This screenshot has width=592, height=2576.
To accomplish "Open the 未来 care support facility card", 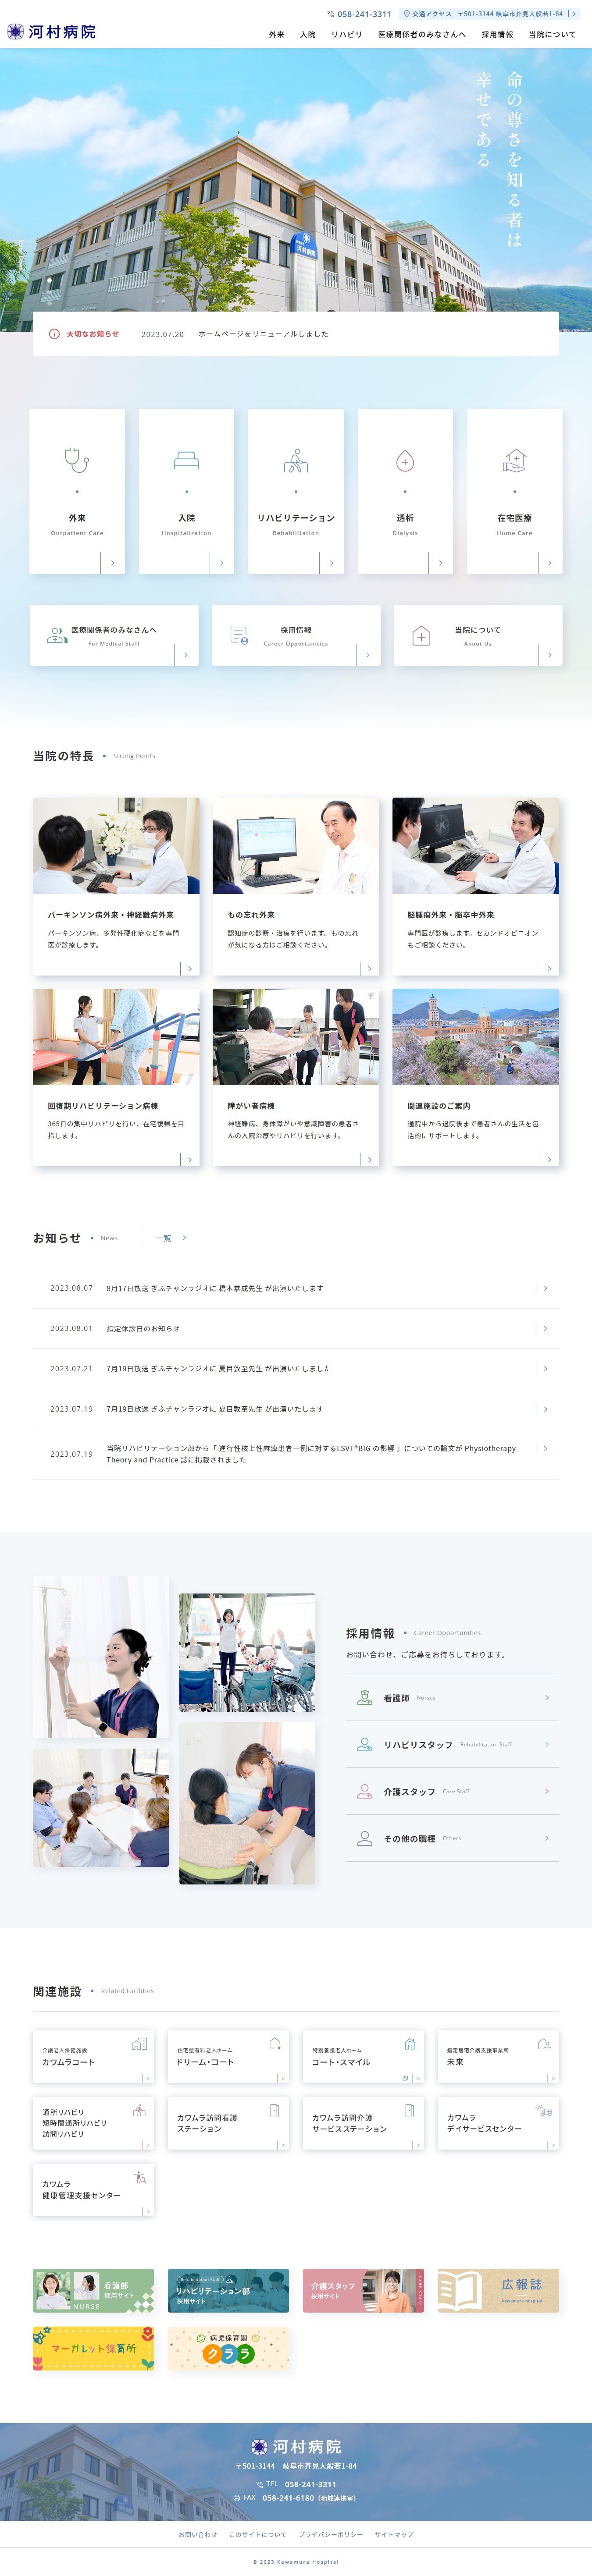I will (x=498, y=2056).
